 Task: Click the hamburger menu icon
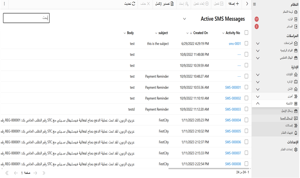coord(254,4)
